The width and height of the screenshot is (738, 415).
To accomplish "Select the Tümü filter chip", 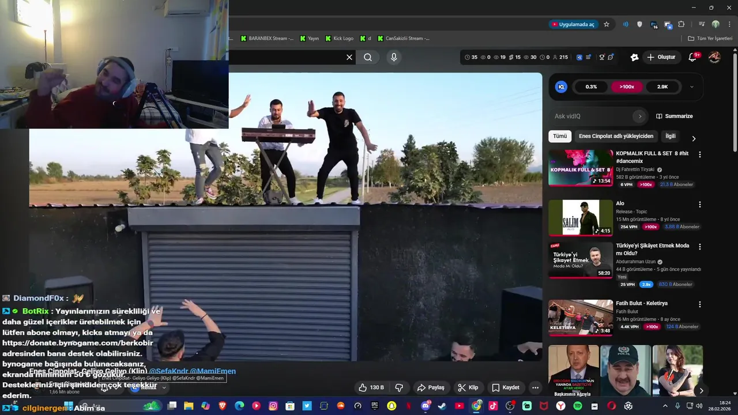I will (560, 136).
